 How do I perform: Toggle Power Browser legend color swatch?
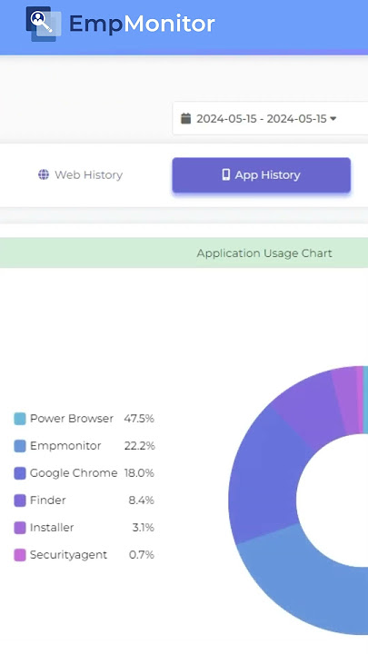coord(20,419)
